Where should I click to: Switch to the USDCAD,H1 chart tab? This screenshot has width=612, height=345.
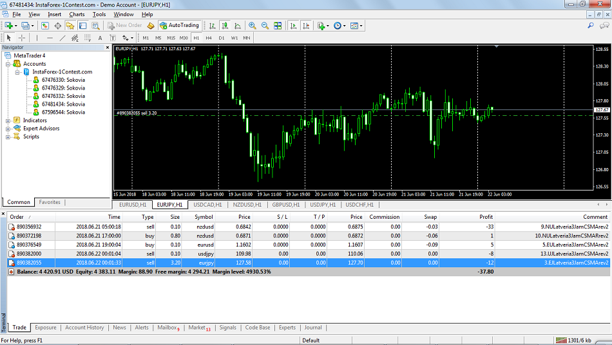pos(207,205)
